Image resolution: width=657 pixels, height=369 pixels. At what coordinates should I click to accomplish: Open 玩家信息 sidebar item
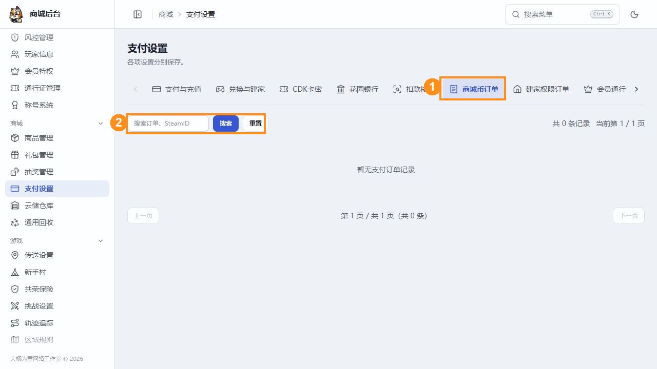click(57, 54)
